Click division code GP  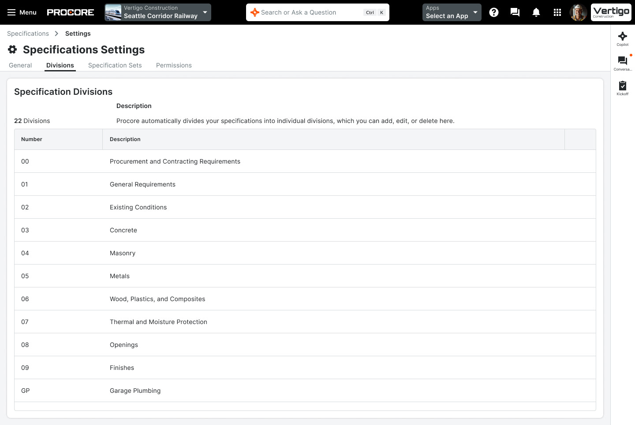26,391
